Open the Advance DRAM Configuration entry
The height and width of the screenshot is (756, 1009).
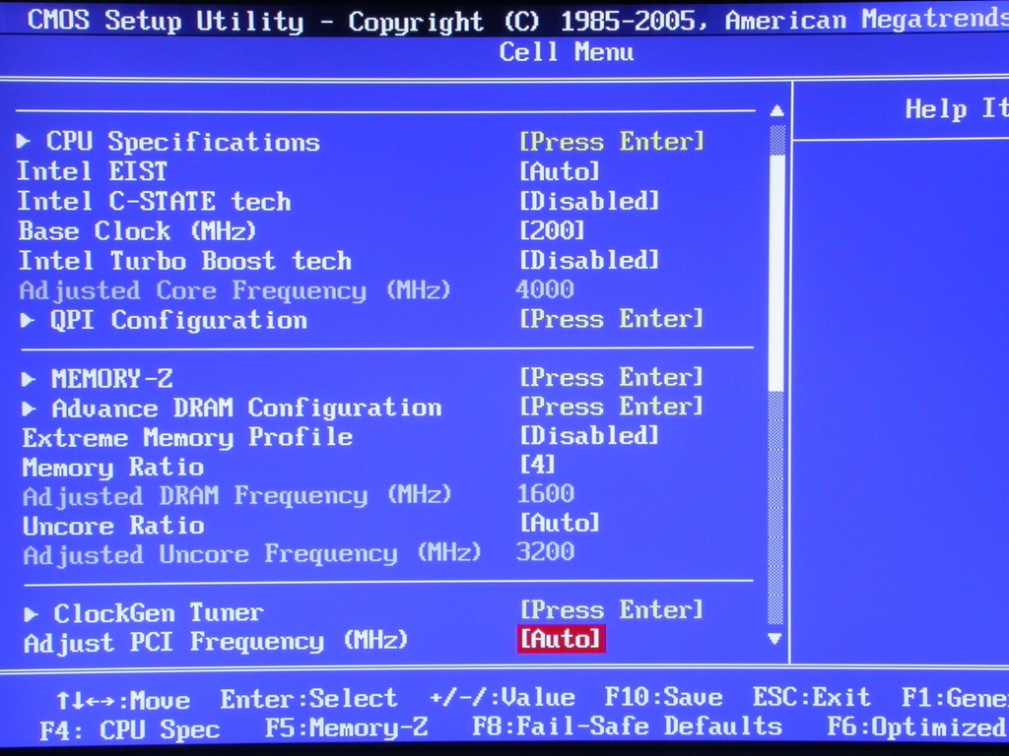[246, 409]
